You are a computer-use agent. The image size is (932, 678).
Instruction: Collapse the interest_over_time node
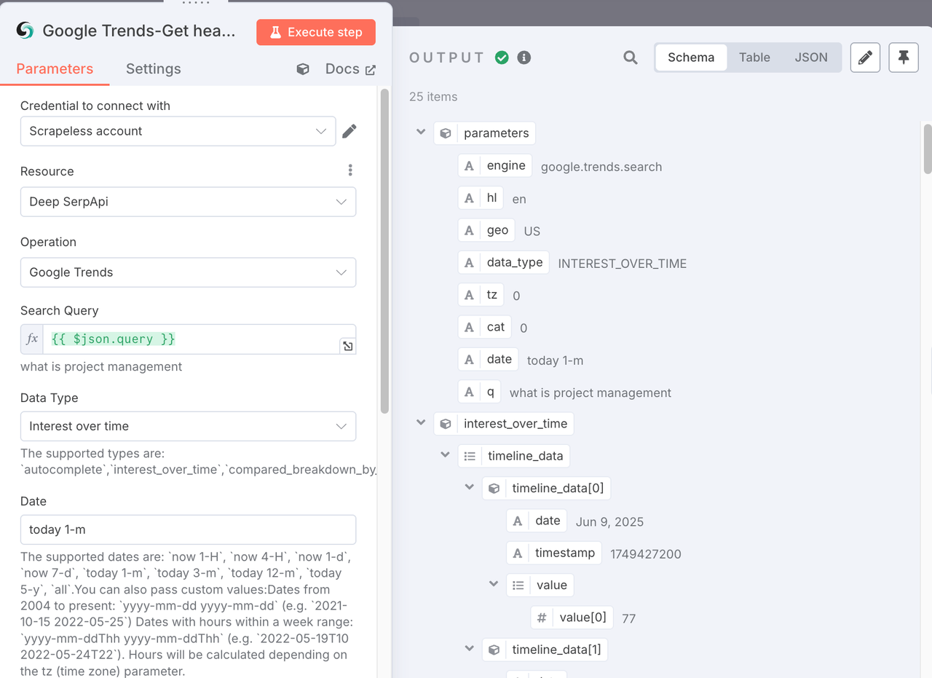click(421, 422)
